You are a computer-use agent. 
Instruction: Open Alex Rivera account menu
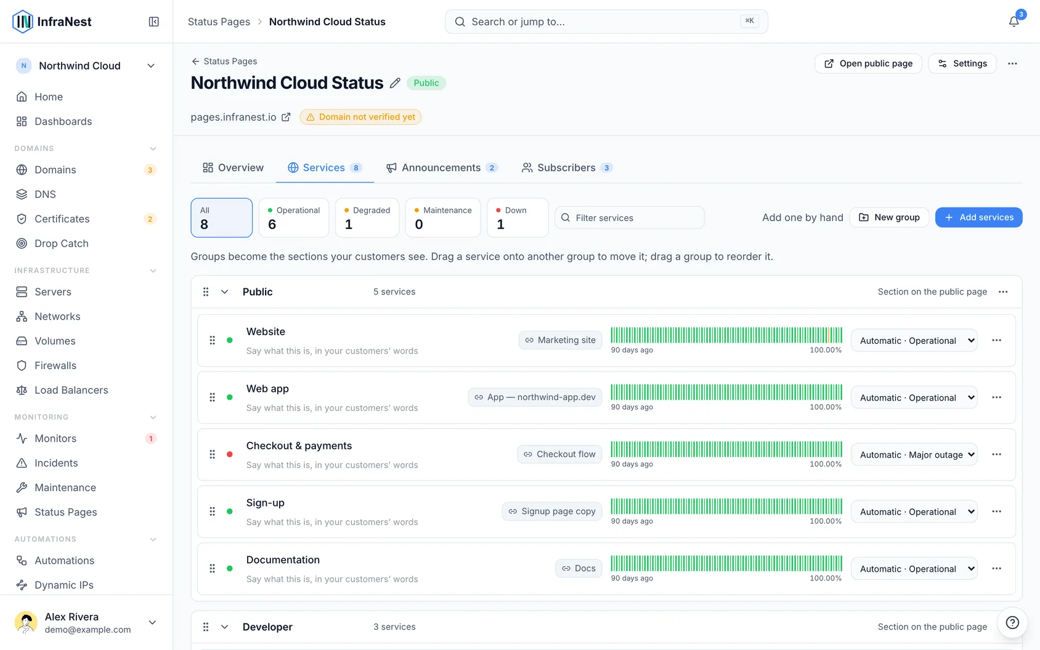click(86, 622)
